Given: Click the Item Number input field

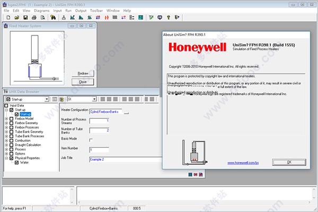Looking at the screenshot, I should (99, 150).
